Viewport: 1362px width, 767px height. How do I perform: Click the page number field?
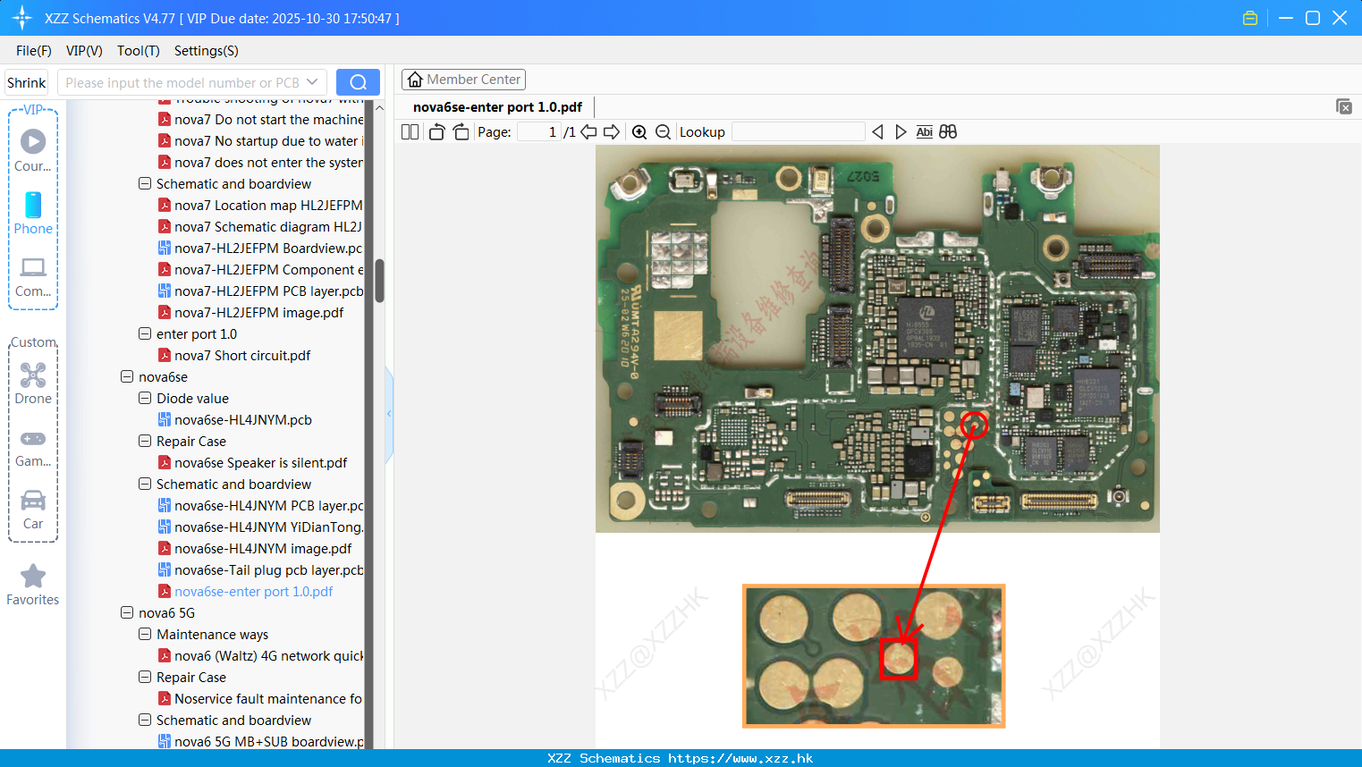click(539, 131)
